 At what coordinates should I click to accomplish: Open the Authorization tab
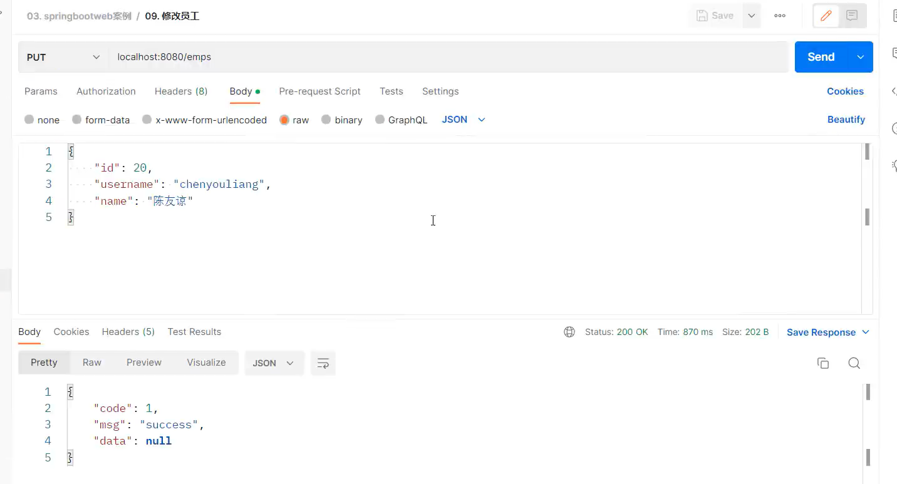106,91
